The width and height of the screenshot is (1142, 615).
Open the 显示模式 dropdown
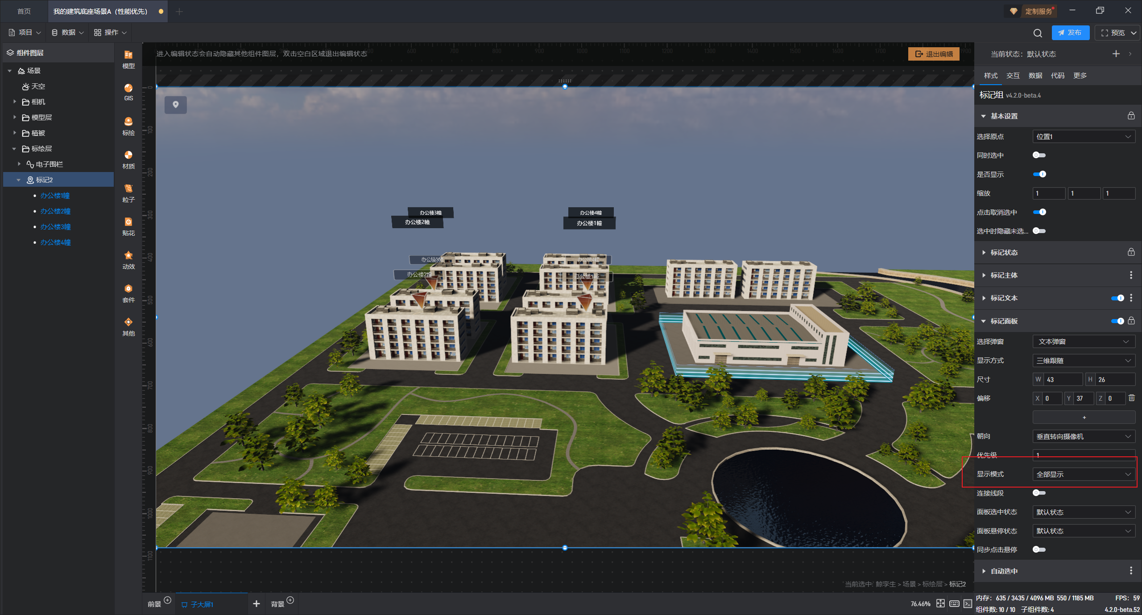point(1084,474)
